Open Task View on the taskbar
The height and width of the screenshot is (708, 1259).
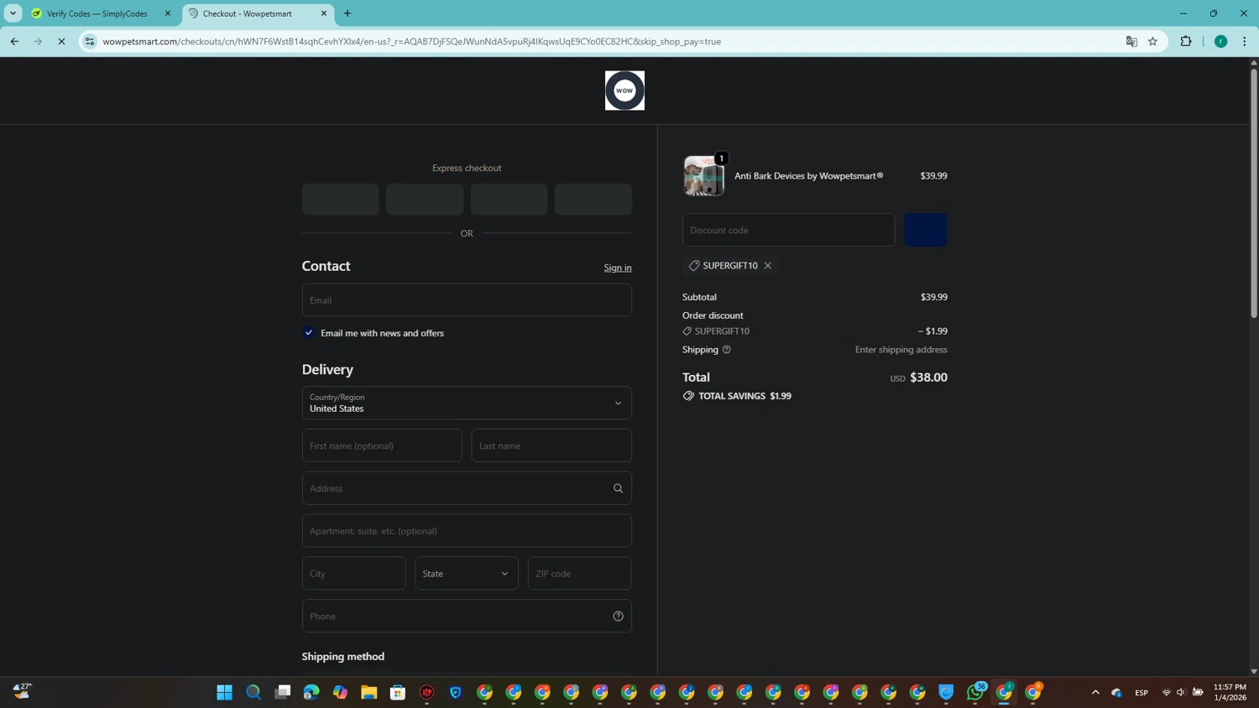[x=283, y=693]
